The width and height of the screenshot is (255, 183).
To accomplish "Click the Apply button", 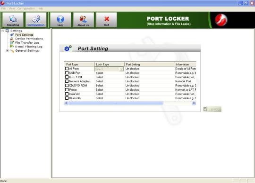I will (212, 109).
